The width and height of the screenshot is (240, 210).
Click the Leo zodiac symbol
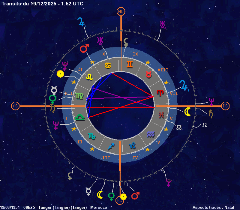[x=89, y=77]
